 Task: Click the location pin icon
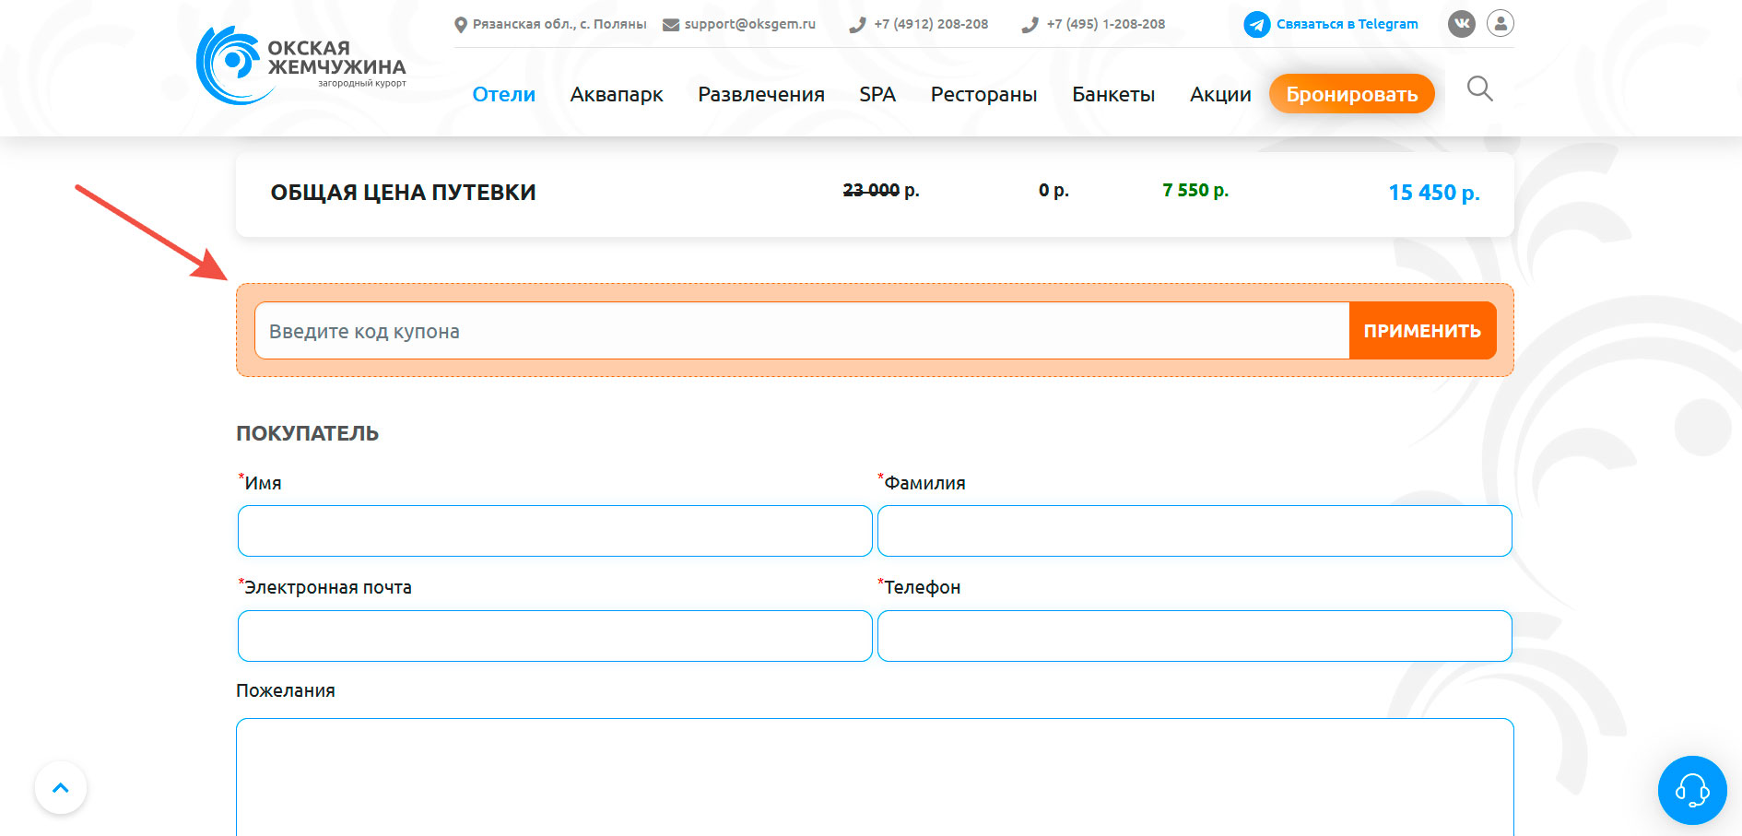(x=461, y=25)
